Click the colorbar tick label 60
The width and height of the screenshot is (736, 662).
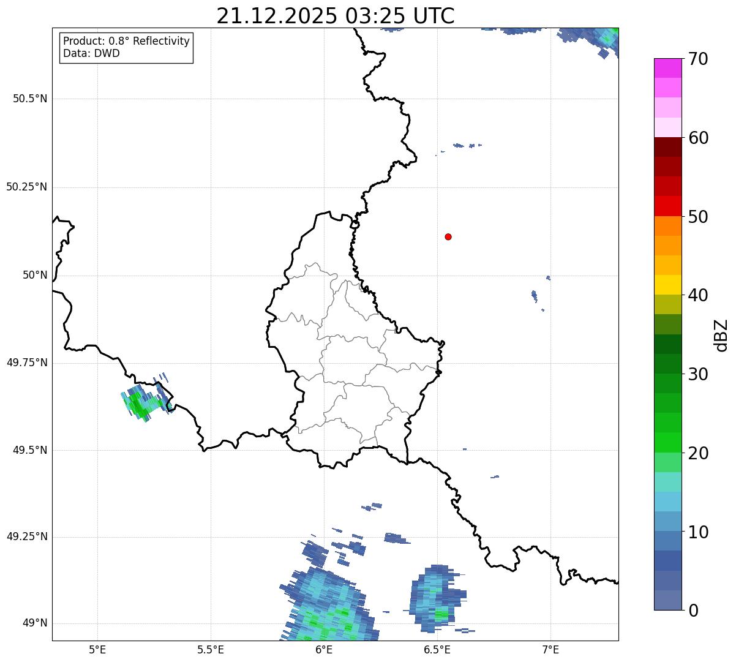pos(697,138)
